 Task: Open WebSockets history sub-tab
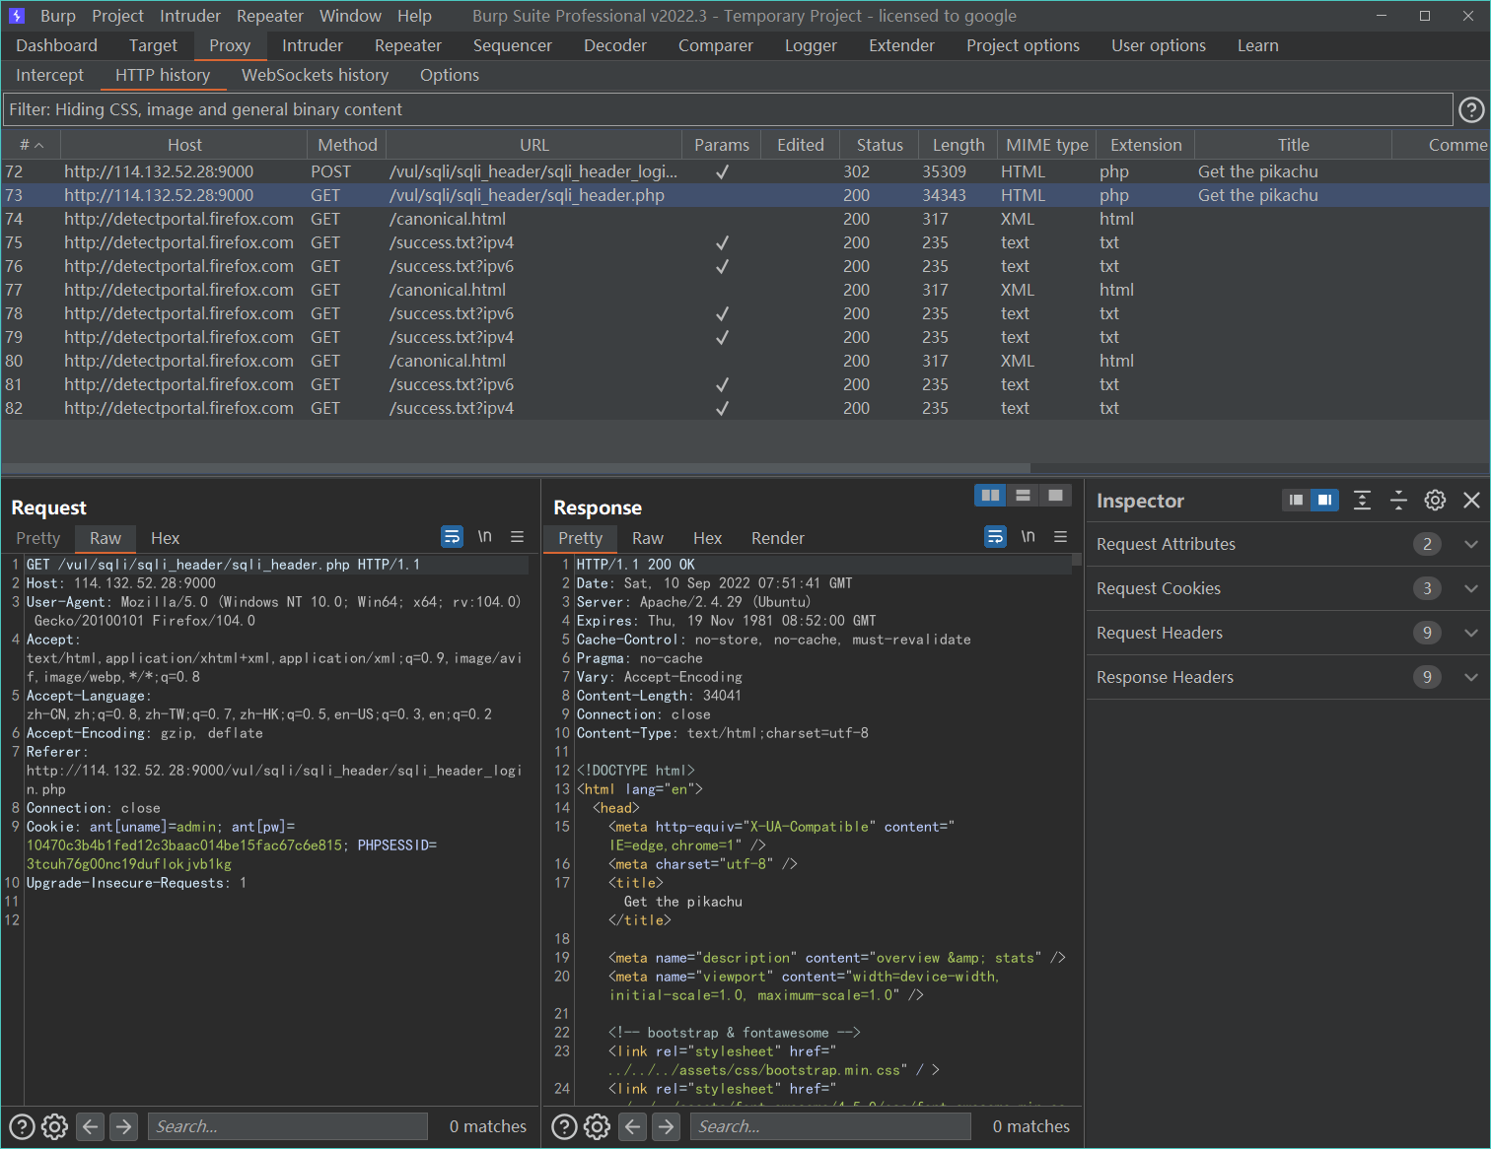[315, 75]
